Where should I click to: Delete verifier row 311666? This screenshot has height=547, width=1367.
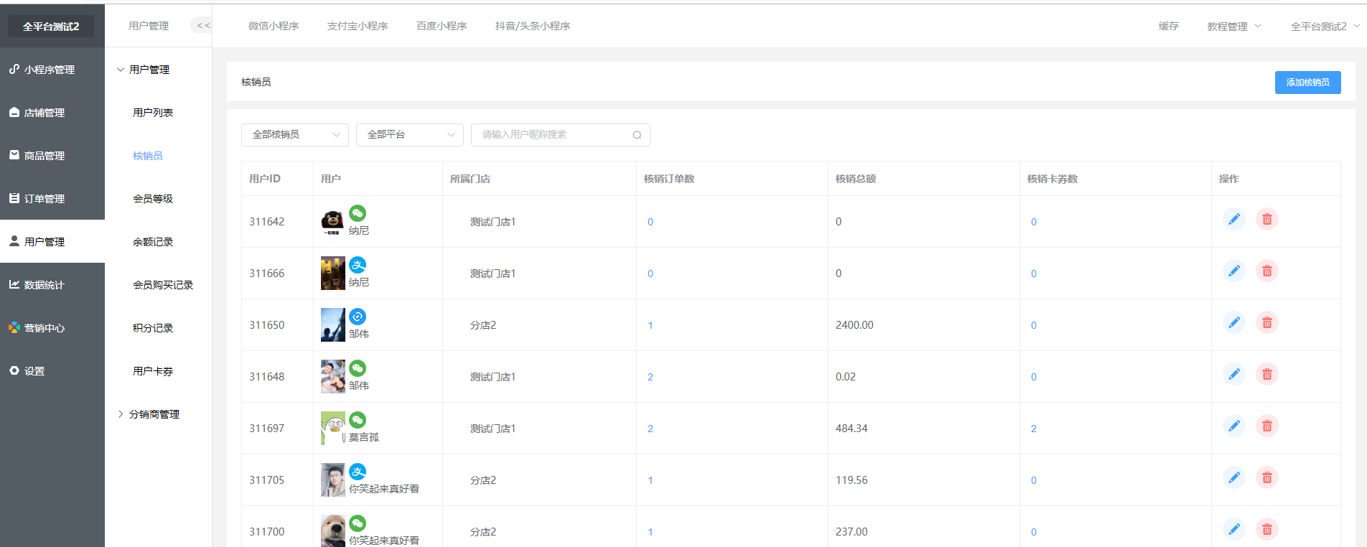pyautogui.click(x=1266, y=271)
